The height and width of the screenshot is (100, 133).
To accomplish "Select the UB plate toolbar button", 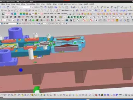I will click(15, 17).
